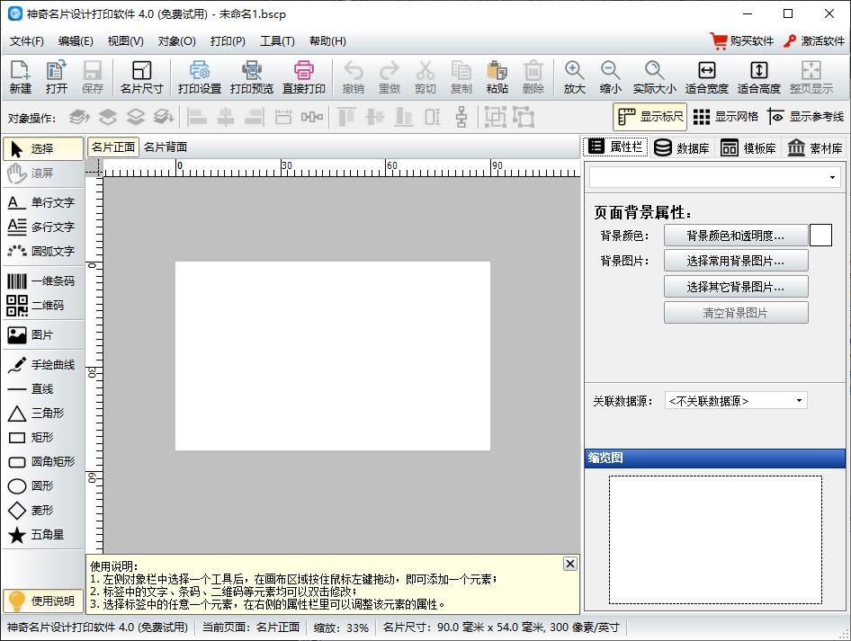This screenshot has width=851, height=641.
Task: Switch to 模板库 template library tab
Action: [748, 148]
